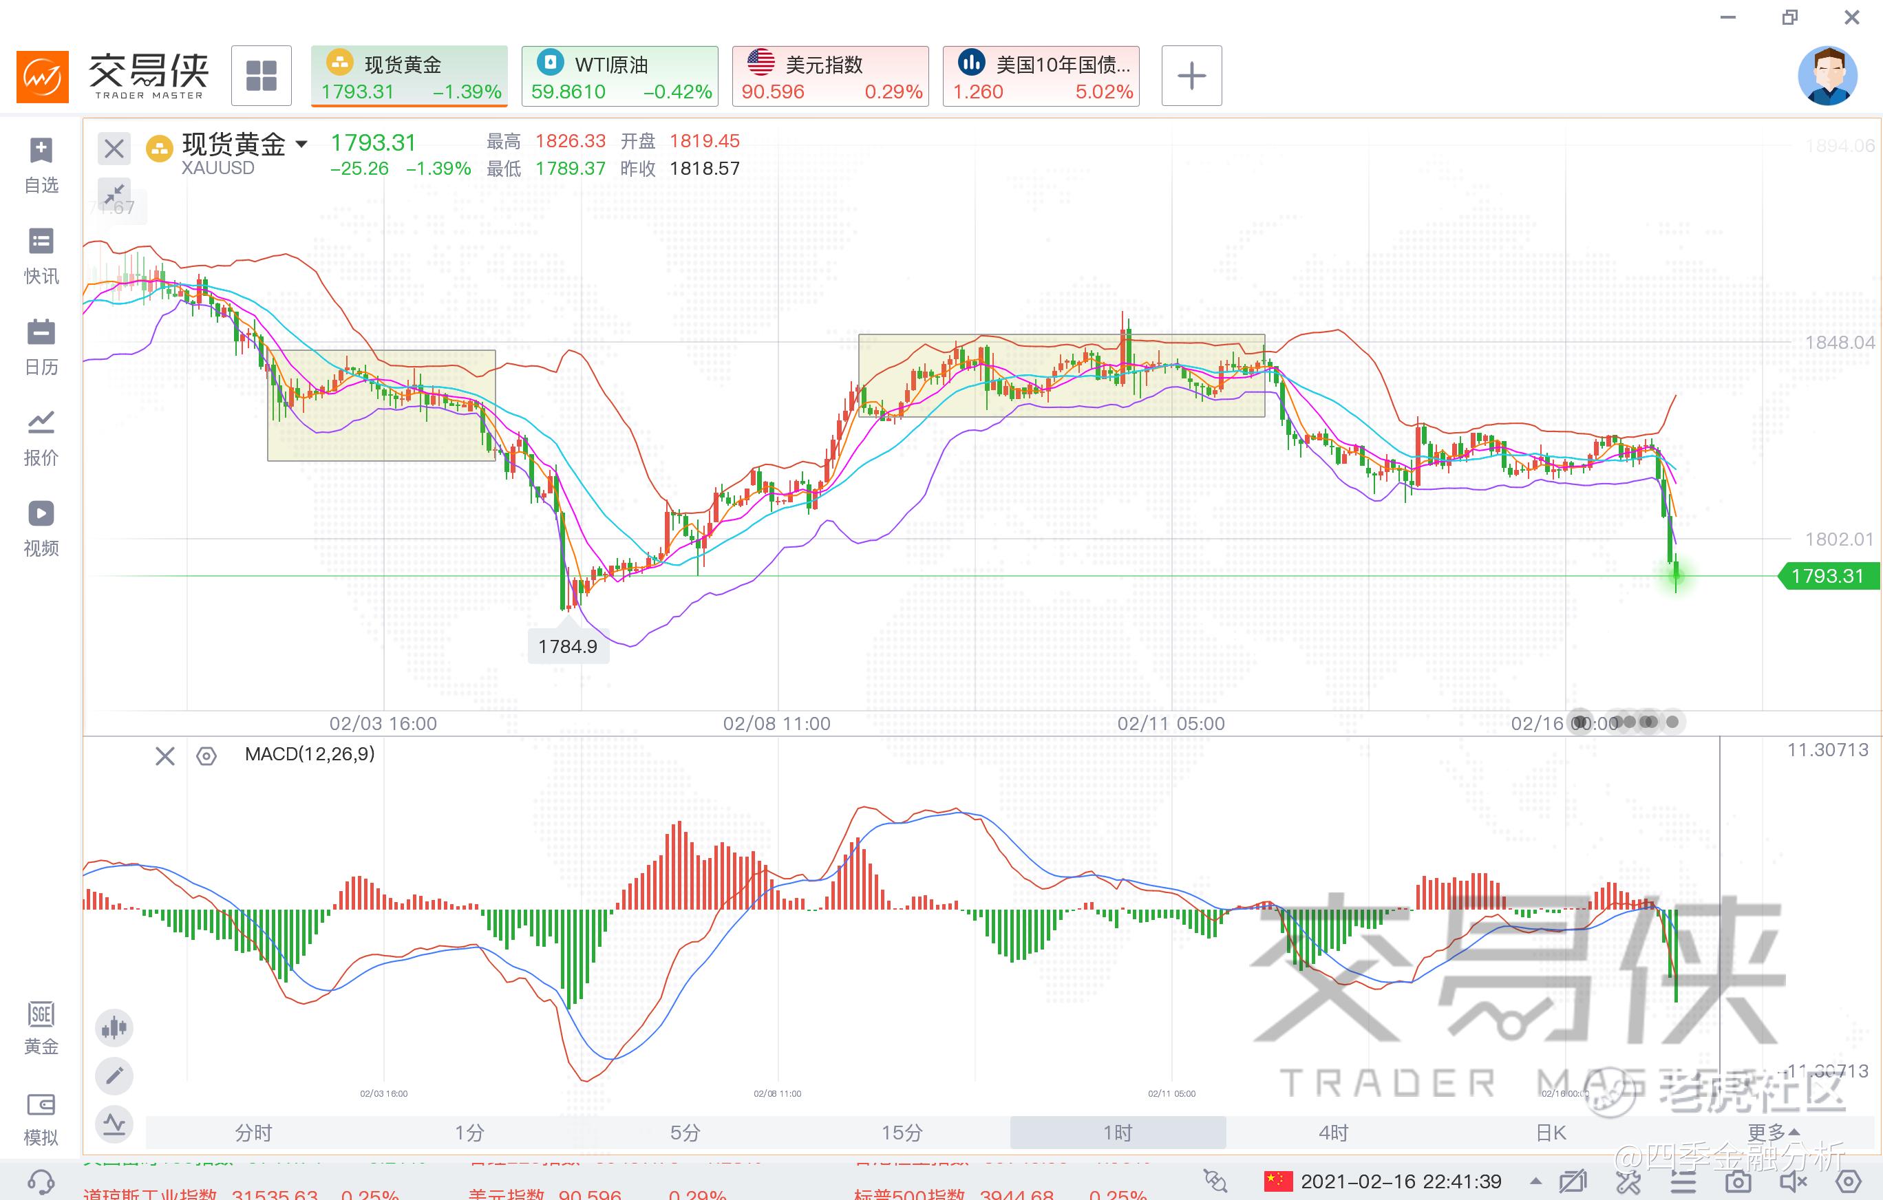
Task: Click the grid layout icon beside the logo
Action: point(261,76)
